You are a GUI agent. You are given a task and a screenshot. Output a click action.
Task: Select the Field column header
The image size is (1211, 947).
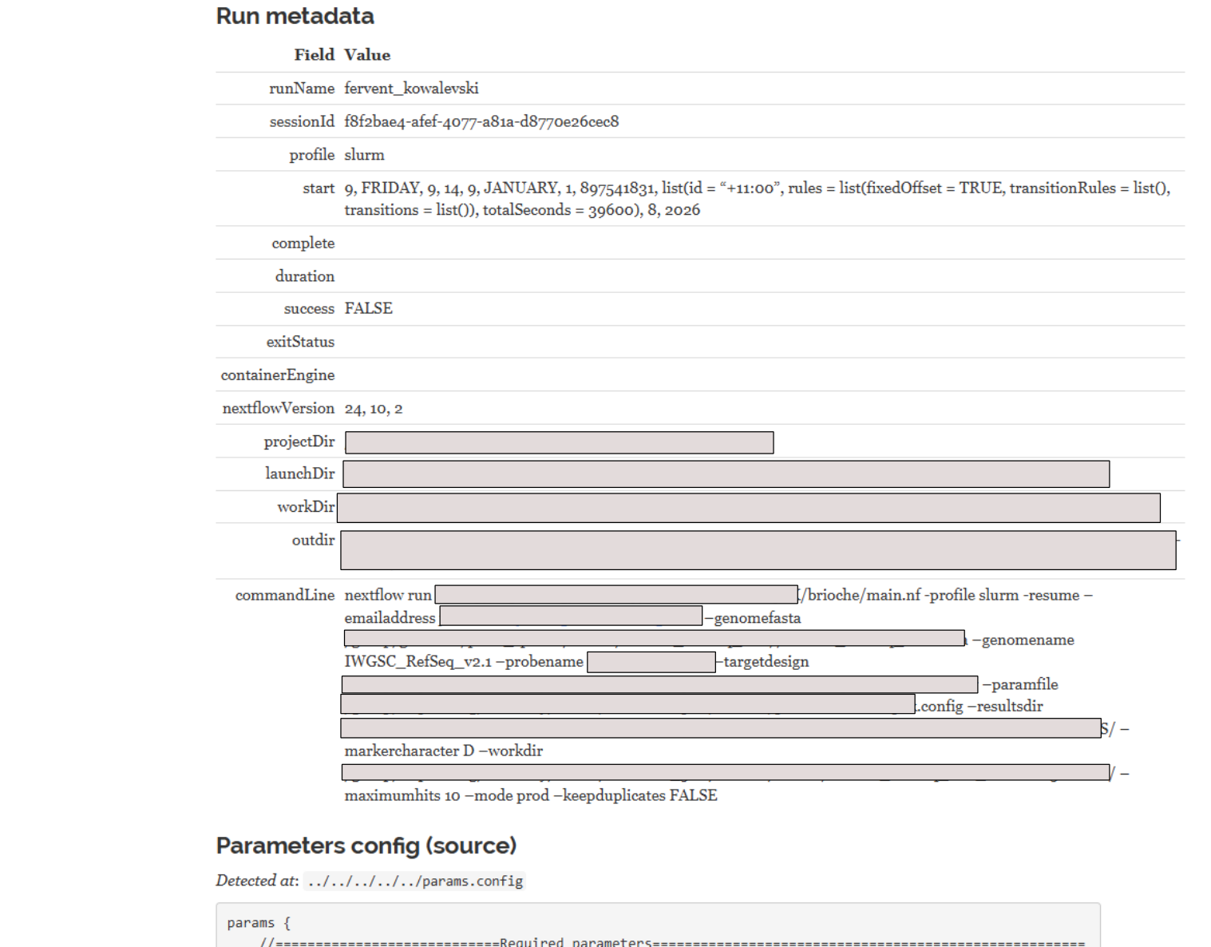(x=314, y=55)
